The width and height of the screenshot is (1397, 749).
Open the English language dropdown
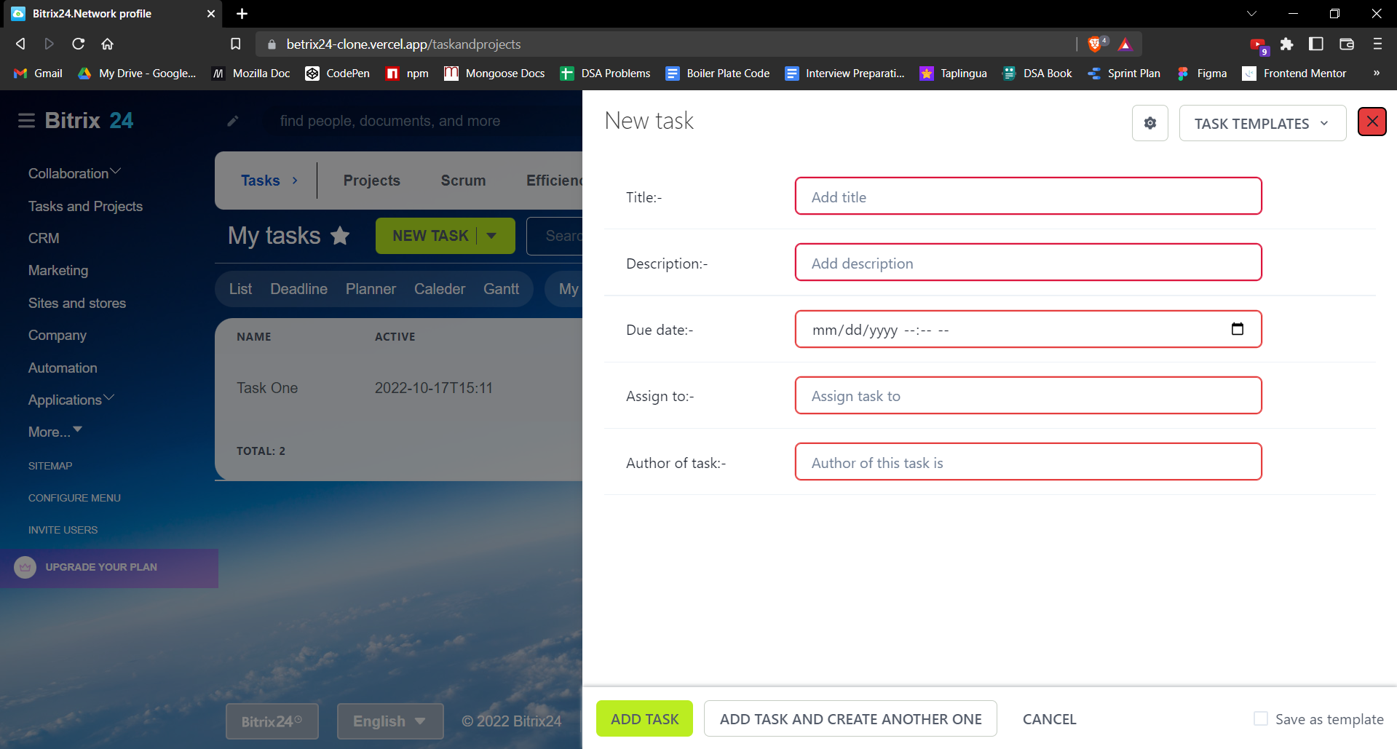pos(390,721)
